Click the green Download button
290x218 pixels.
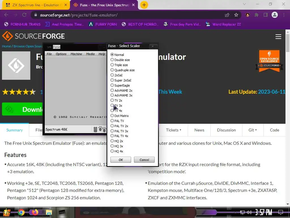coord(22,109)
